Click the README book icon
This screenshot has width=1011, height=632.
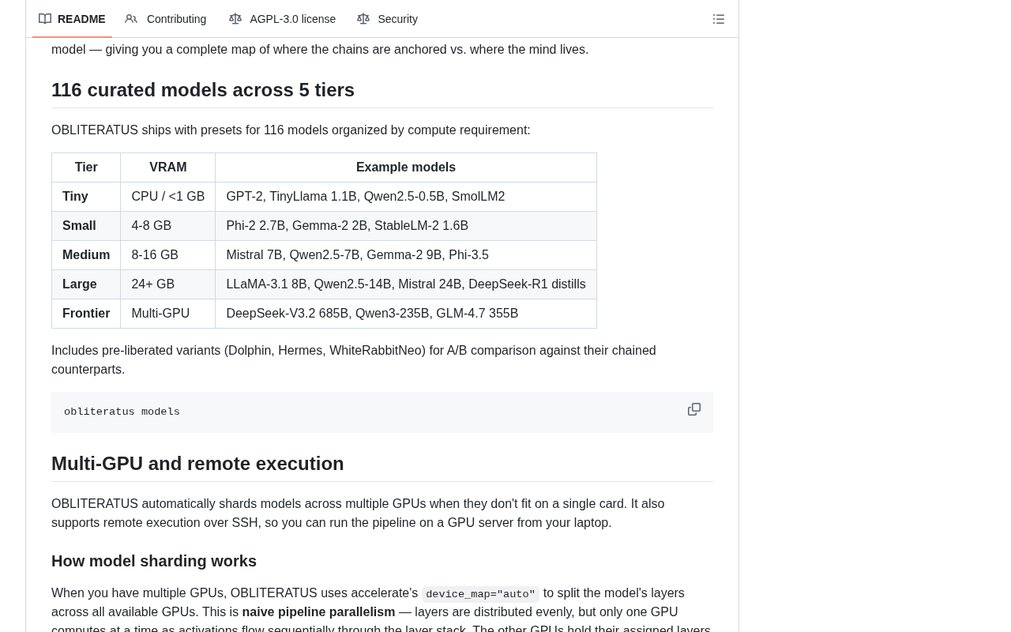[45, 19]
